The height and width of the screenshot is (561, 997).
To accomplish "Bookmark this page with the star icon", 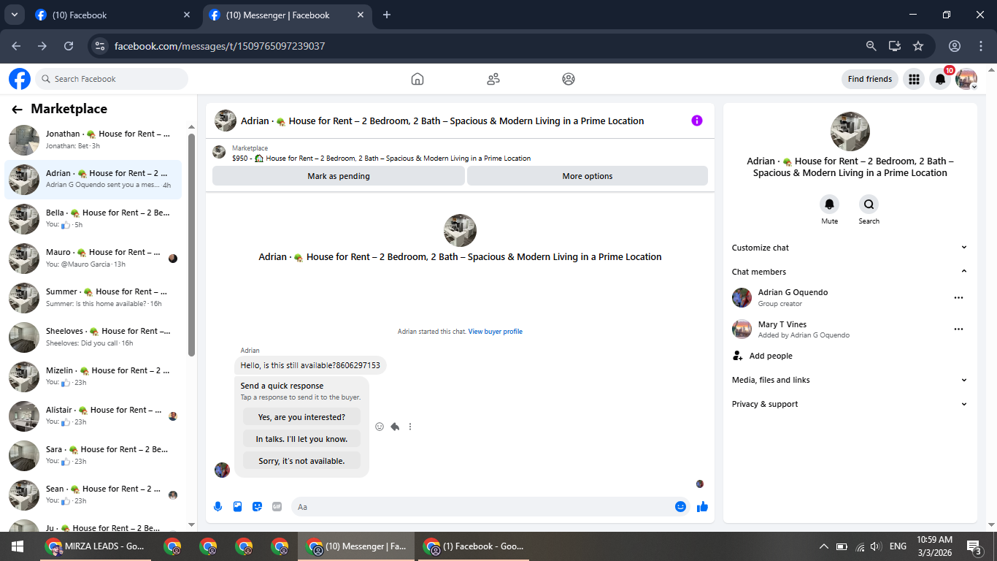I will [918, 45].
